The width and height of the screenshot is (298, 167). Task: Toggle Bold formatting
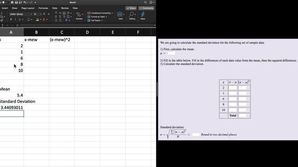[x=11, y=19]
